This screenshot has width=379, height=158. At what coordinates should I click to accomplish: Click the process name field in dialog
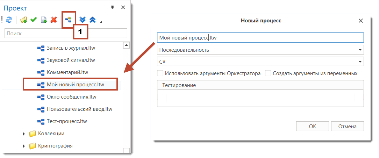click(x=260, y=38)
